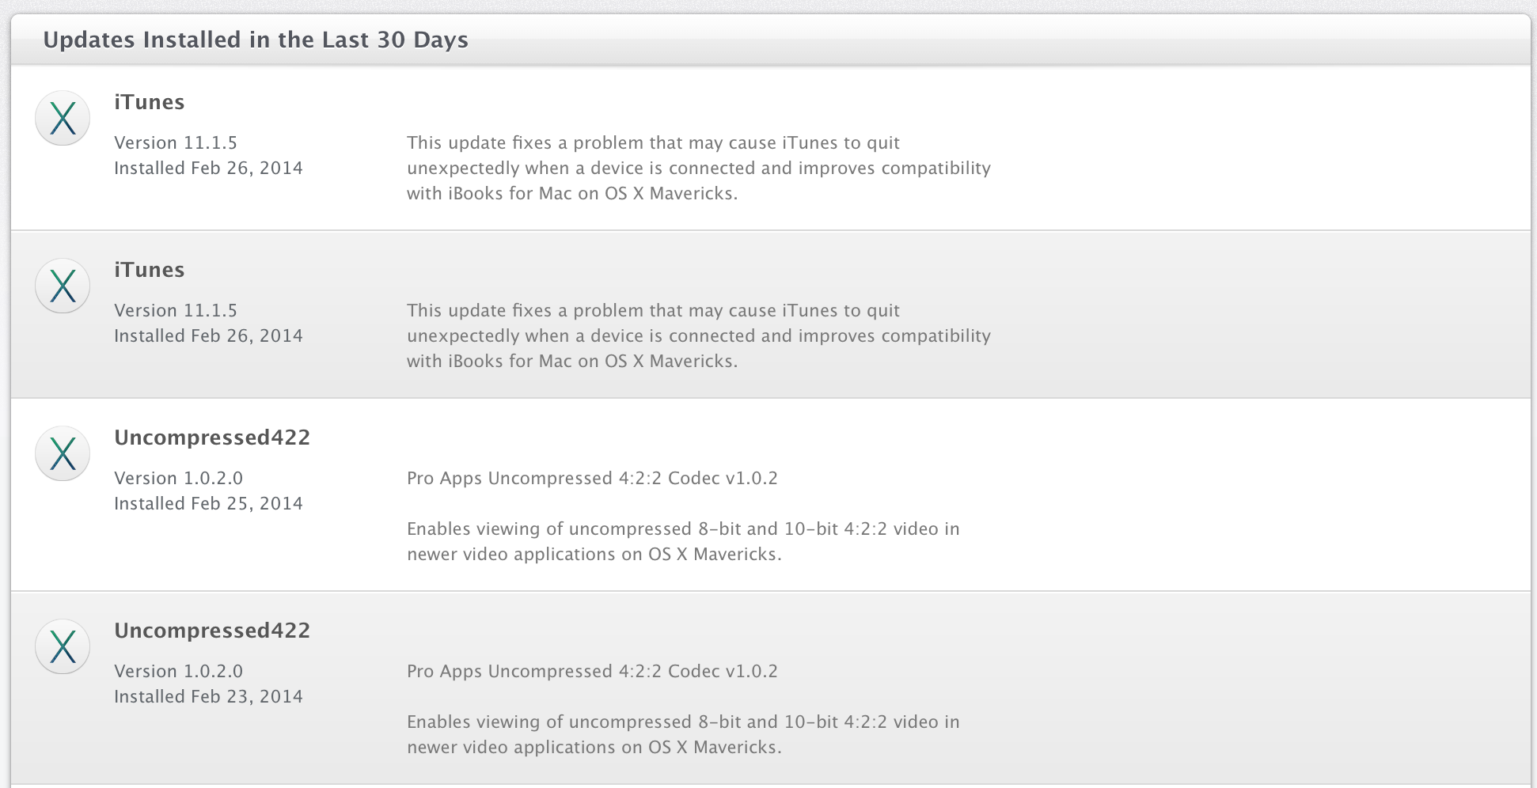The width and height of the screenshot is (1537, 788).
Task: Click the "Pro Apps Uncompressed 4:2:2 Codec v1.0.2" line in the Feb 25 entry
Action: click(593, 478)
